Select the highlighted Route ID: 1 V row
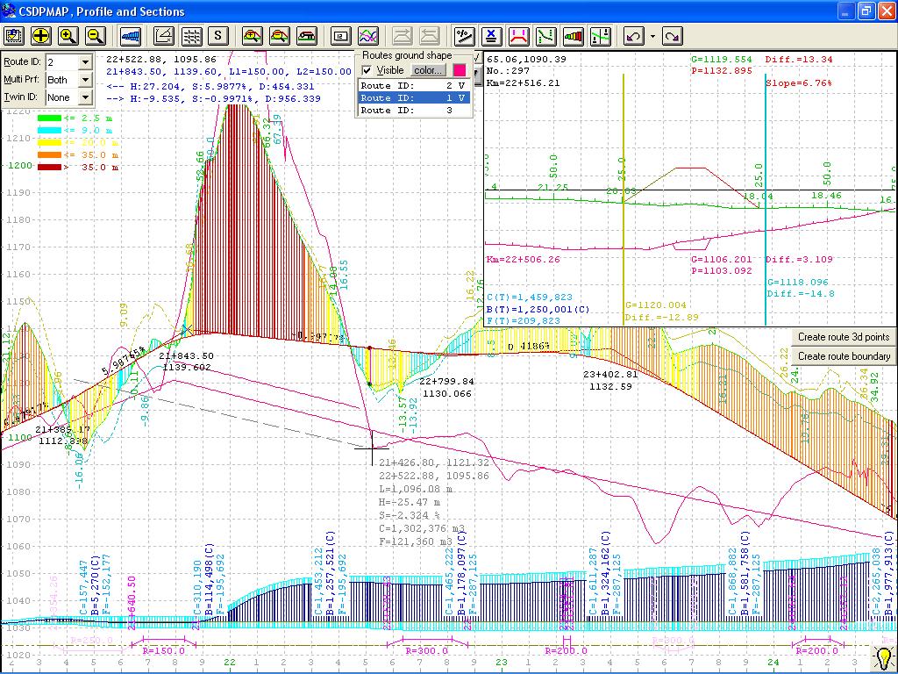 click(414, 98)
